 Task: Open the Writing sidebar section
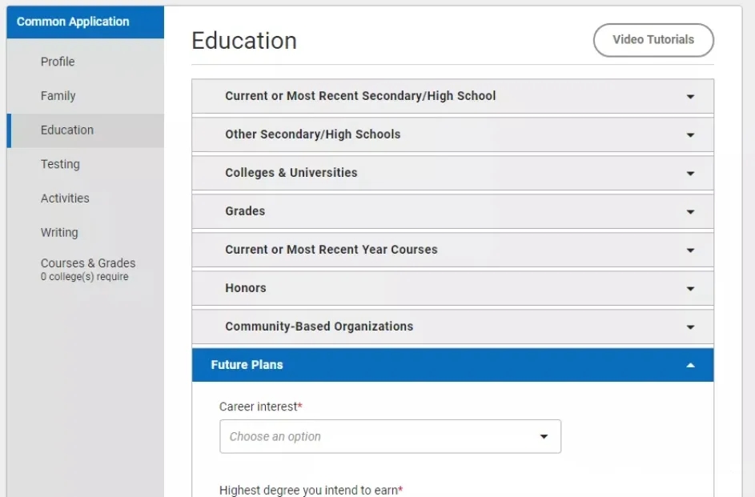pyautogui.click(x=59, y=233)
